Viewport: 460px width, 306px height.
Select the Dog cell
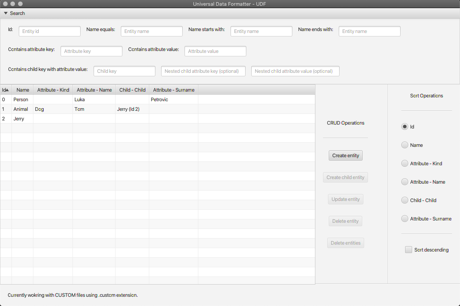coord(53,109)
